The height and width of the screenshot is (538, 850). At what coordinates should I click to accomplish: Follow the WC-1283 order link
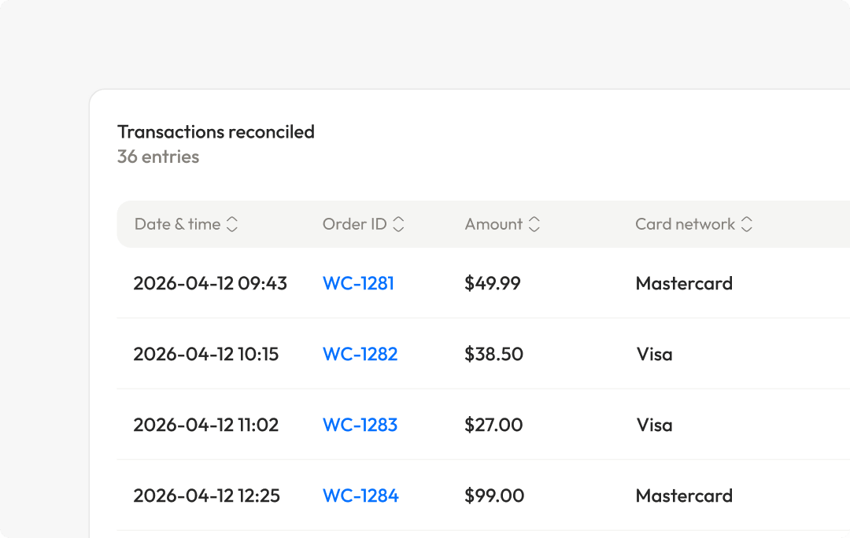pos(360,425)
